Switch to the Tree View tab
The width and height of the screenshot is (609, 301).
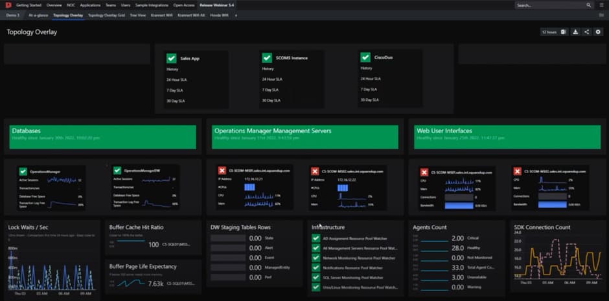(138, 16)
